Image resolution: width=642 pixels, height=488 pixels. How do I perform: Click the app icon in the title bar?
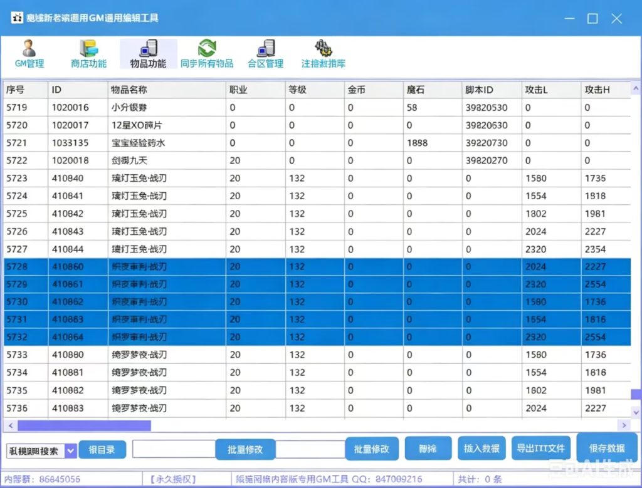17,18
